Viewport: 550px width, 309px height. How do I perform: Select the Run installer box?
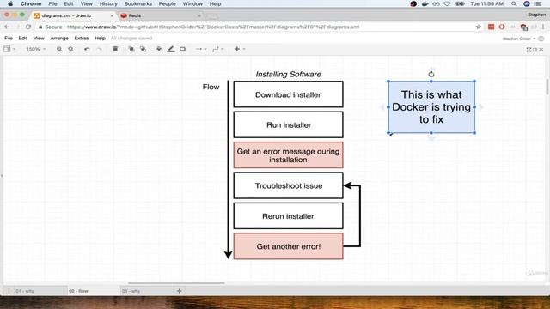click(x=289, y=124)
